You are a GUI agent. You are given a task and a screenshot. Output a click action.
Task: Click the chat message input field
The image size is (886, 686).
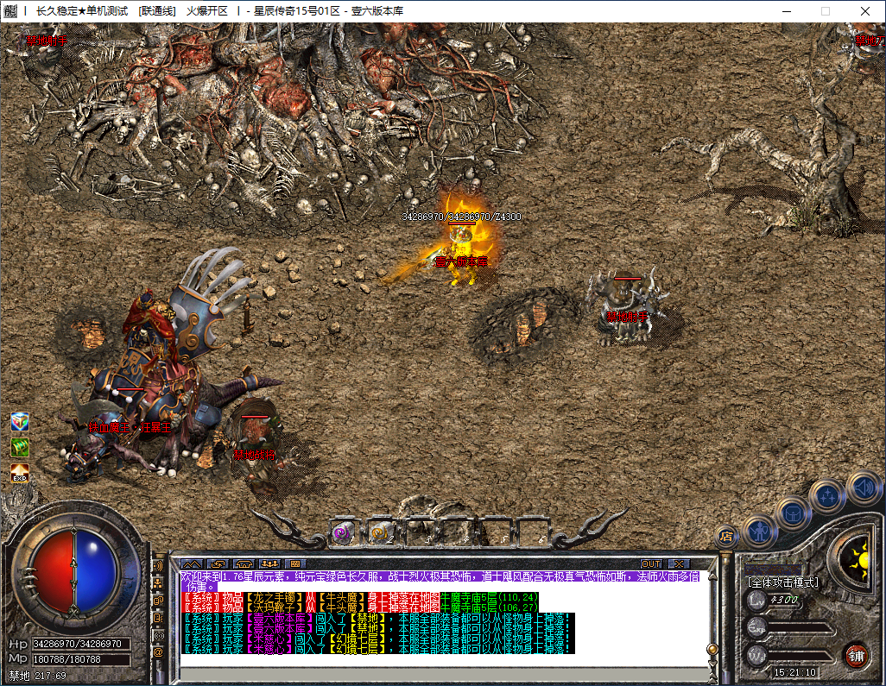(x=444, y=673)
